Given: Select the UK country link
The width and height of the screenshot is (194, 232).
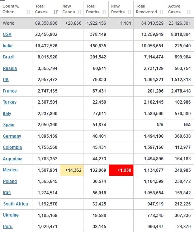Looking at the screenshot, I should tap(6, 80).
